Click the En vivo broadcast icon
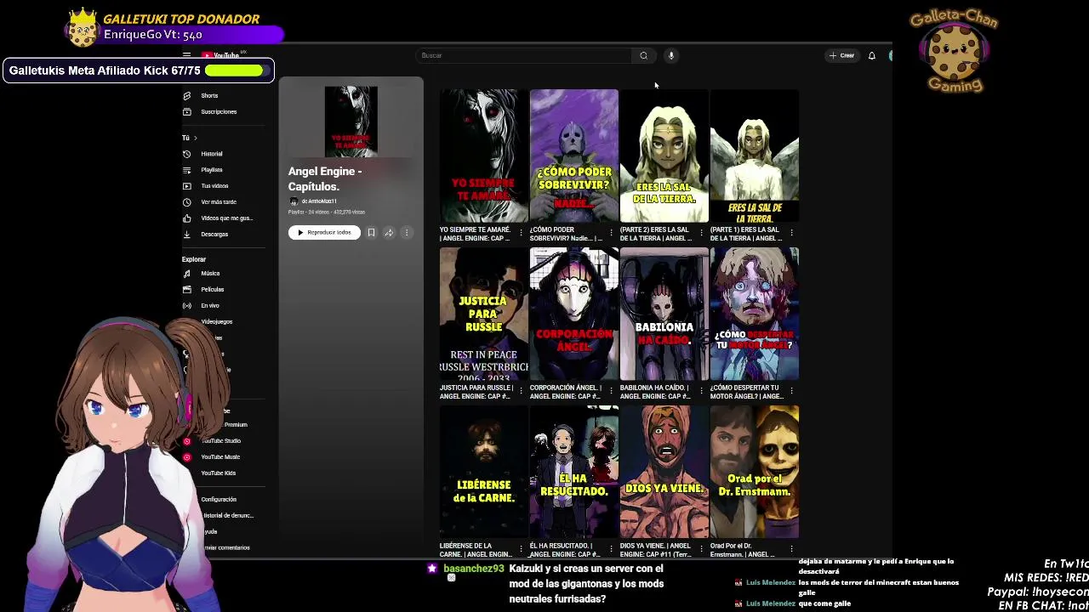This screenshot has width=1089, height=612. (187, 305)
